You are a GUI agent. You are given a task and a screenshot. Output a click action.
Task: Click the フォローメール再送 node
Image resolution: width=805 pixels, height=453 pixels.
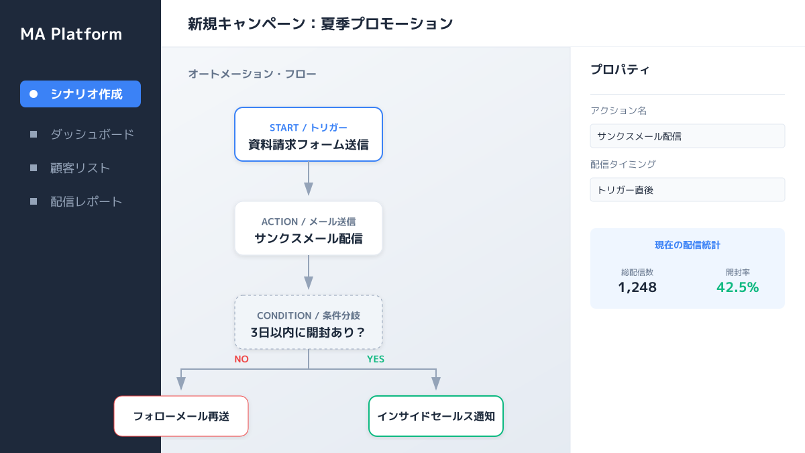coord(181,416)
